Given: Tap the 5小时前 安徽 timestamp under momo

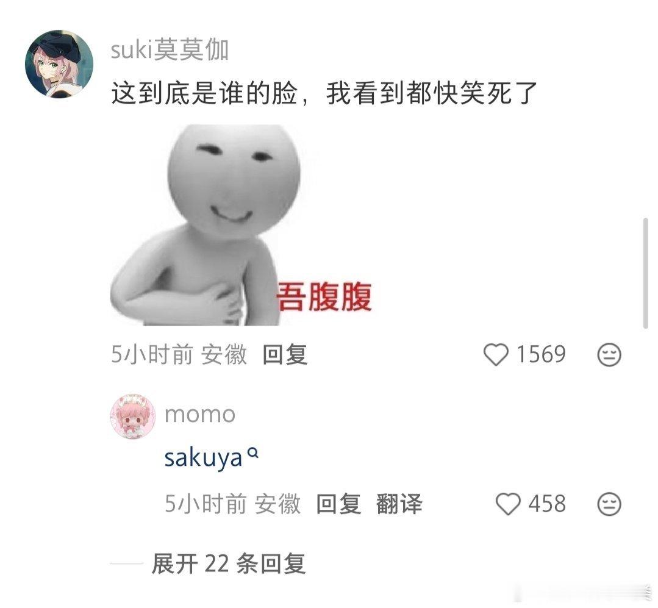Looking at the screenshot, I should 232,504.
